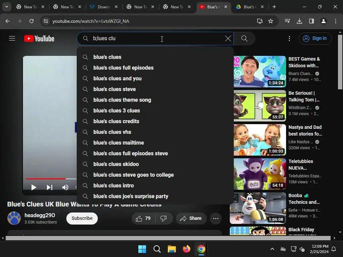
Task: Bookmark this page with star icon
Action: [271, 21]
